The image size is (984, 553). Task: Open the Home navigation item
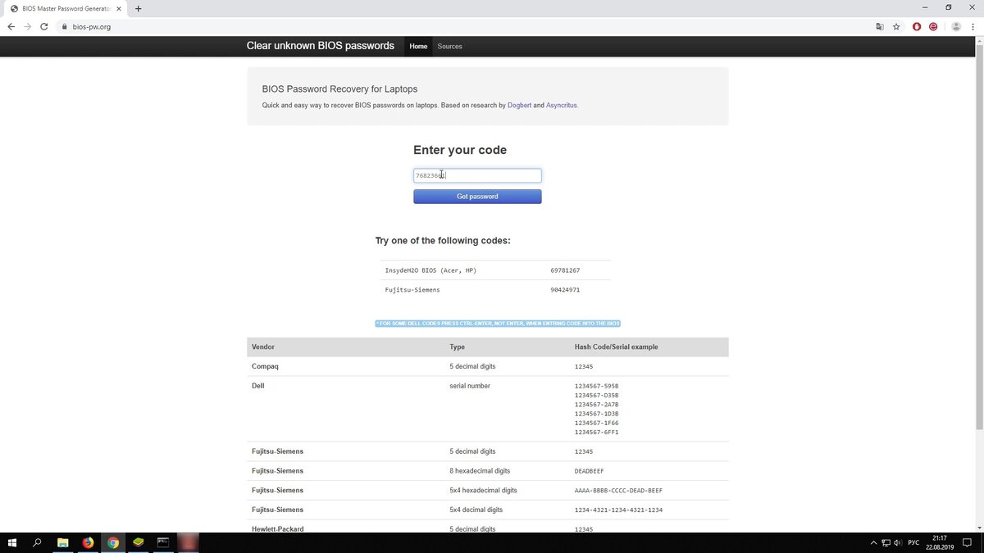pos(418,46)
